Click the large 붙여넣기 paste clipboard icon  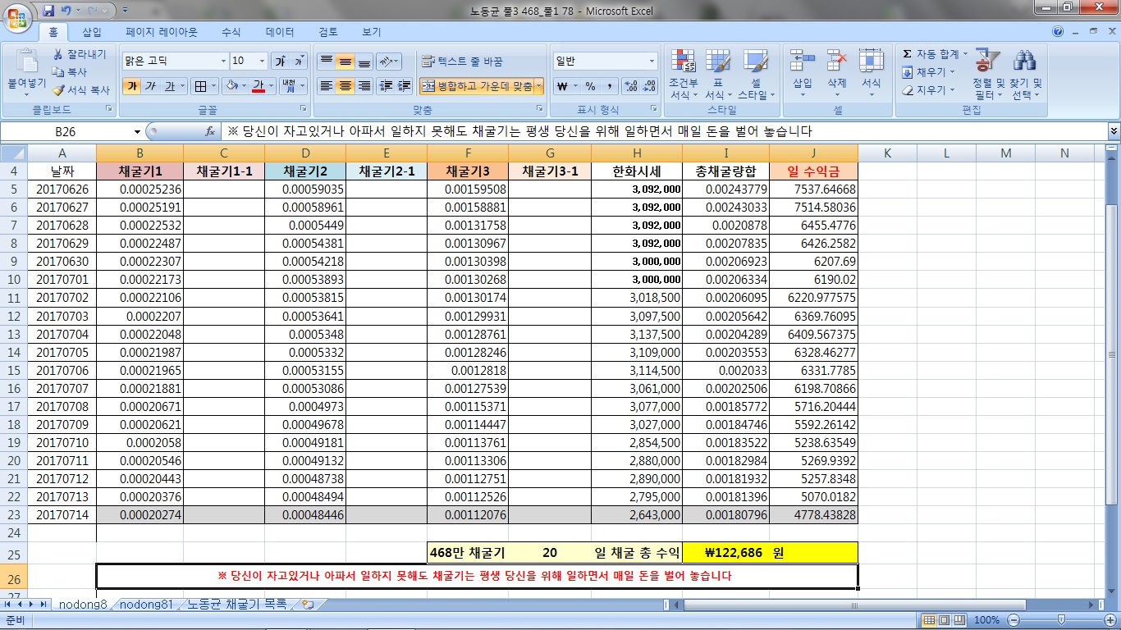click(26, 62)
